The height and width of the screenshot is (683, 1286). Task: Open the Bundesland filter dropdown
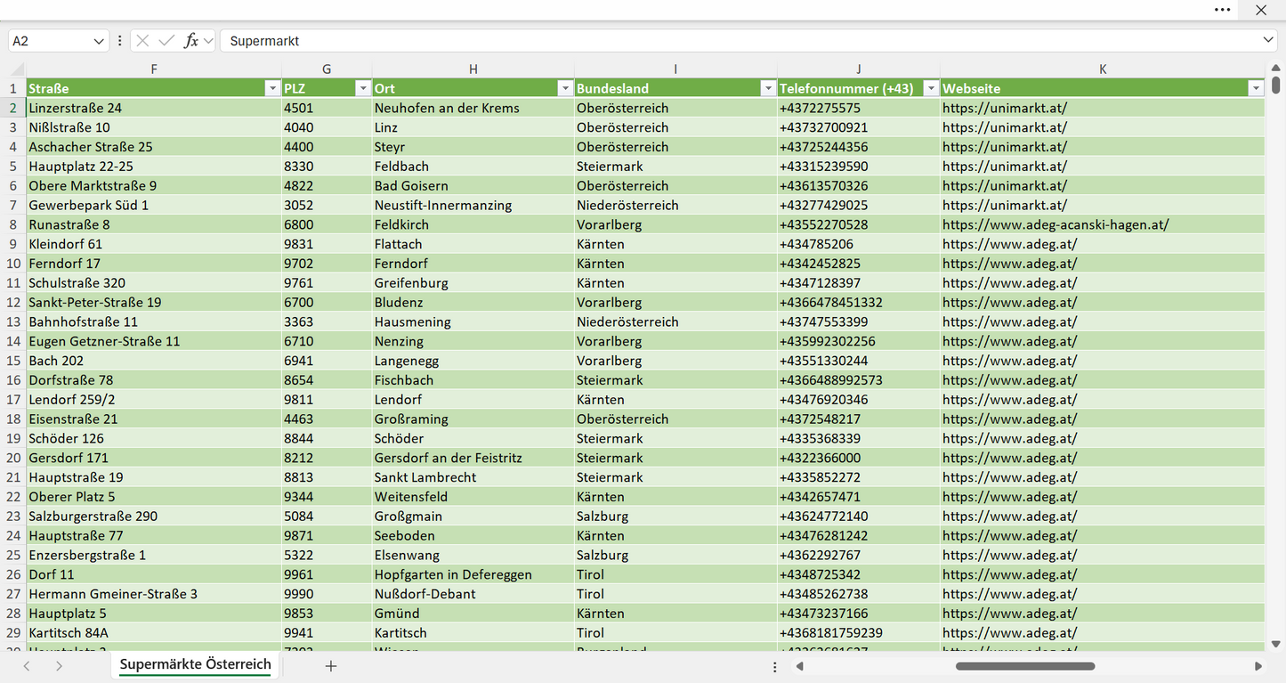[x=768, y=88]
